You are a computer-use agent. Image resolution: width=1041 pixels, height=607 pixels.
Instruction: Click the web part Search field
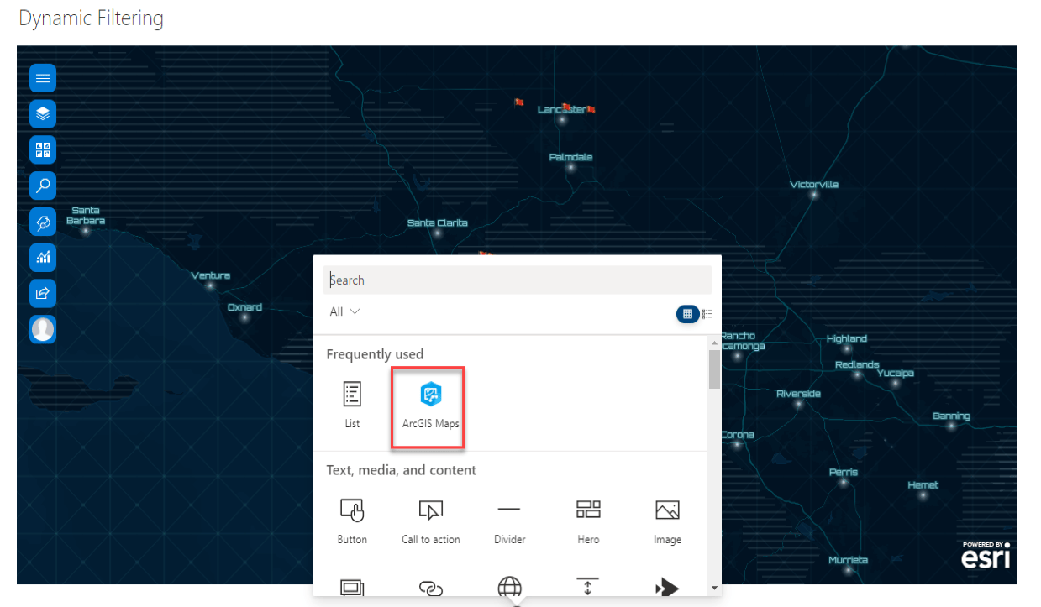click(518, 280)
